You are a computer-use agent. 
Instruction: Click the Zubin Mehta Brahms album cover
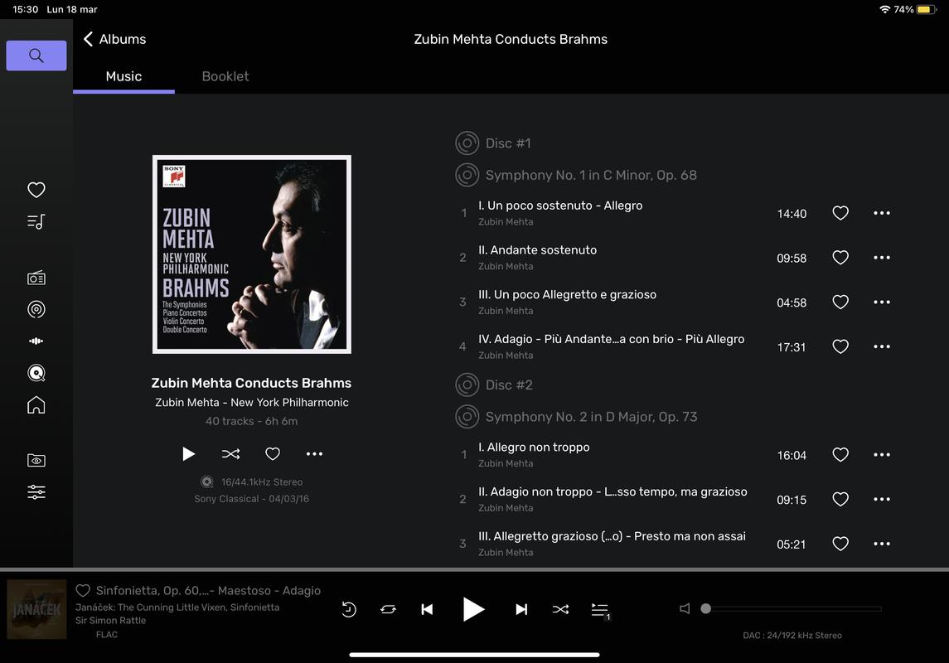tap(252, 254)
